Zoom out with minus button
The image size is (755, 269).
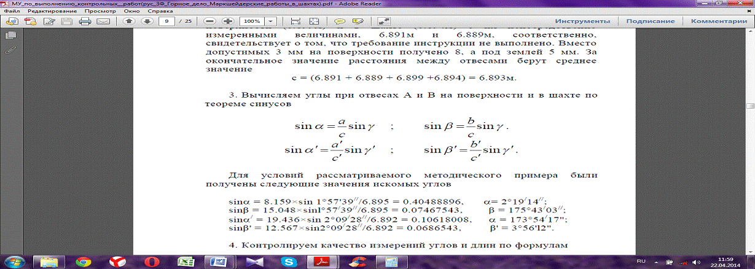coord(209,21)
